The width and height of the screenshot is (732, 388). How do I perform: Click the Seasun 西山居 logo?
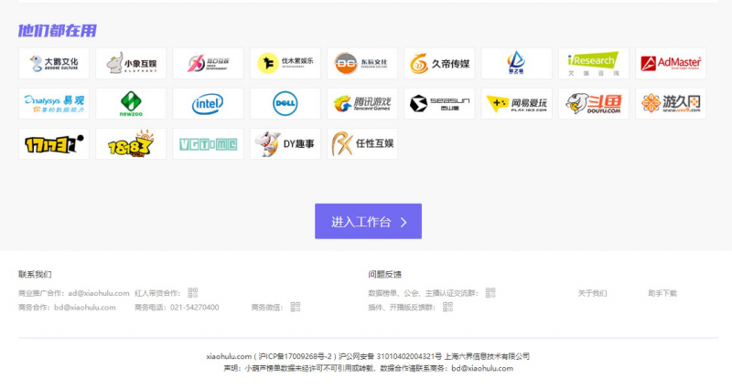(x=439, y=103)
